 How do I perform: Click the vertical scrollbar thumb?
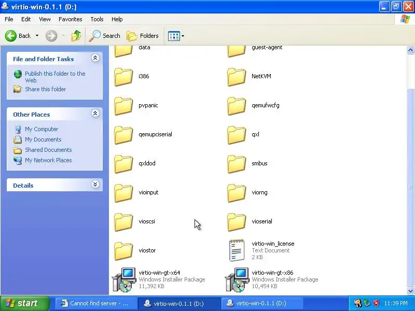coord(410,187)
